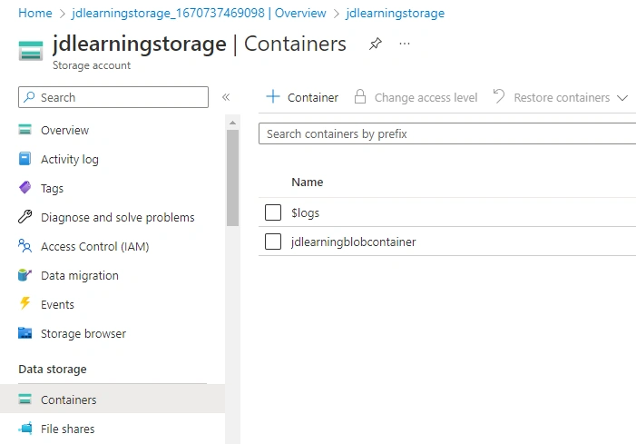Image resolution: width=636 pixels, height=444 pixels.
Task: Open File shares menu item
Action: click(x=68, y=429)
